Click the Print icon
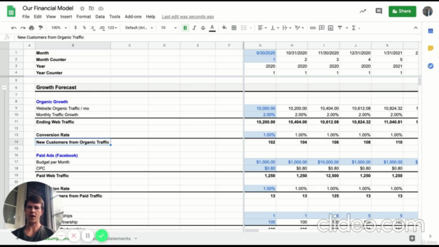This screenshot has width=439, height=247. point(32,27)
